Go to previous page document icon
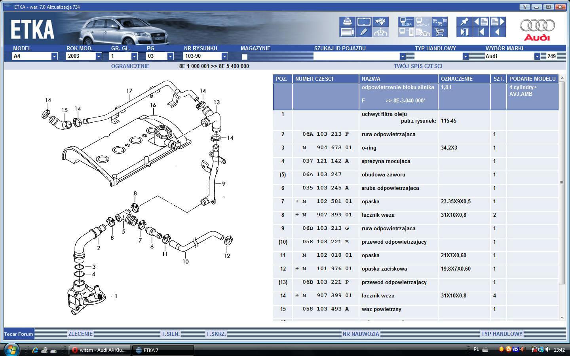Screen dimensions: 570x356 coord(481,21)
